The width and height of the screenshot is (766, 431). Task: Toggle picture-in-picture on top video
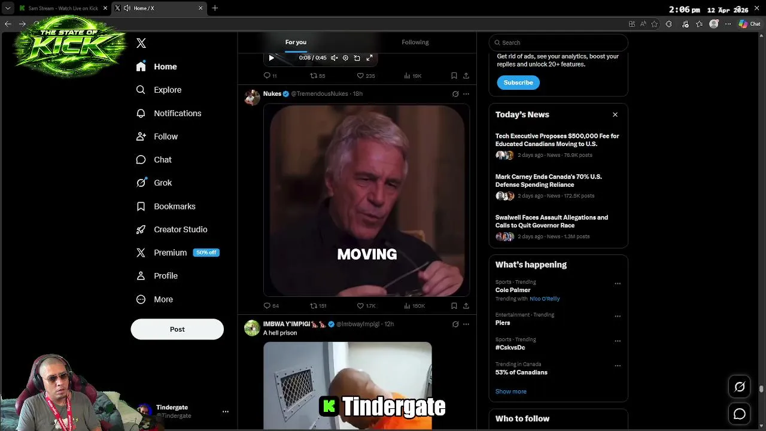(x=357, y=58)
